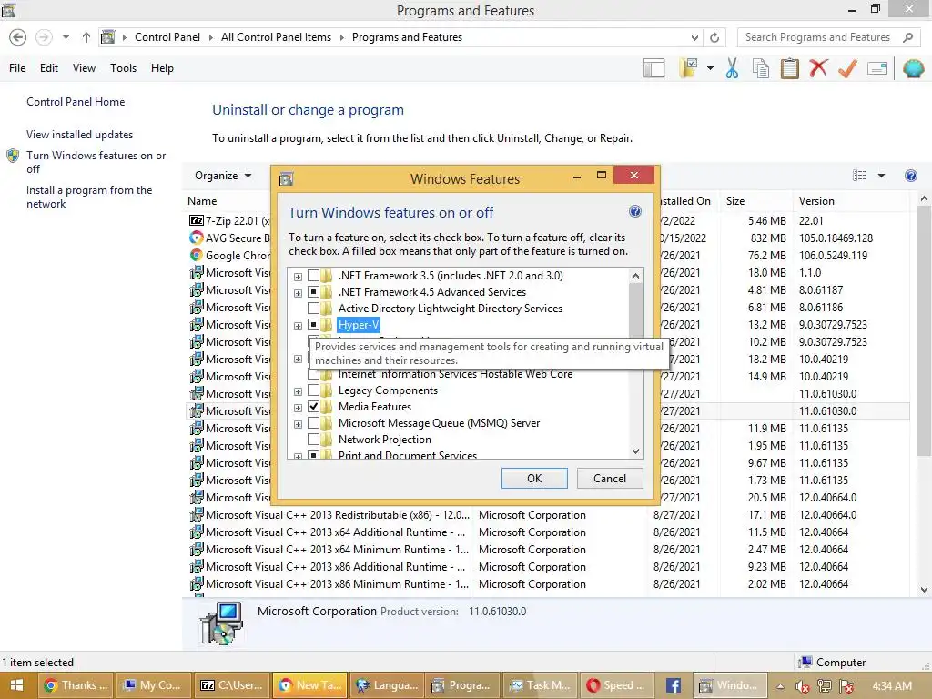Click Cancel in Windows Features dialog
Image resolution: width=932 pixels, height=699 pixels.
click(x=610, y=479)
